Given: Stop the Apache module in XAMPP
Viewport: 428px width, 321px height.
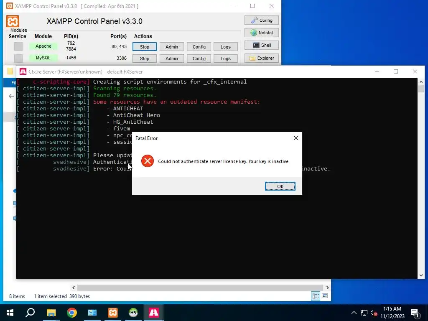Looking at the screenshot, I should (x=144, y=47).
